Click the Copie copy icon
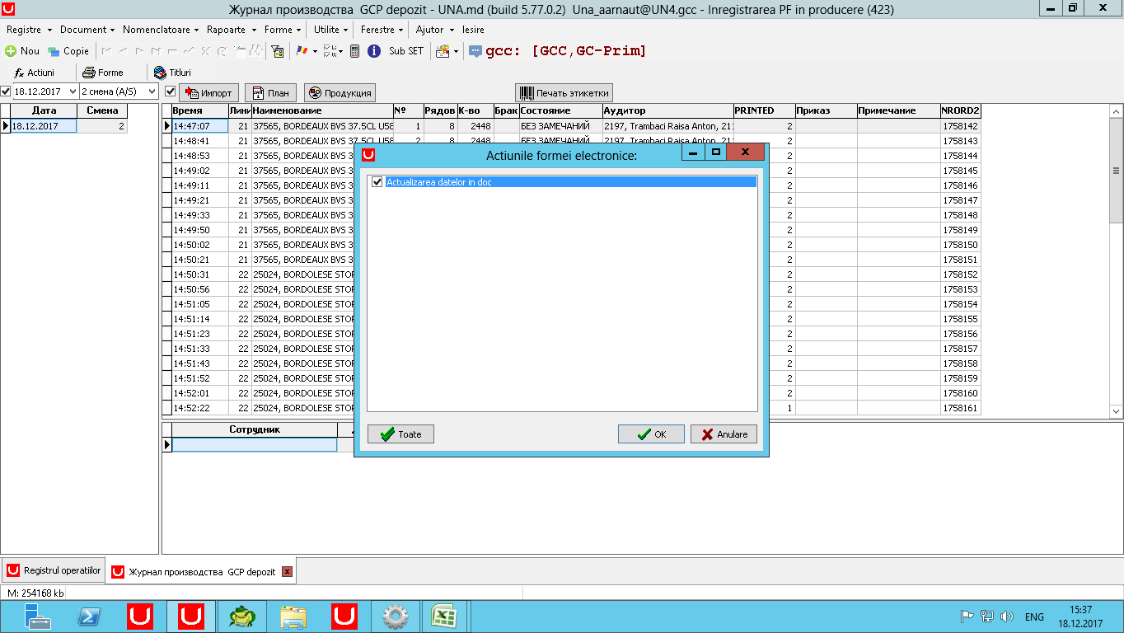This screenshot has width=1124, height=633. coord(54,51)
